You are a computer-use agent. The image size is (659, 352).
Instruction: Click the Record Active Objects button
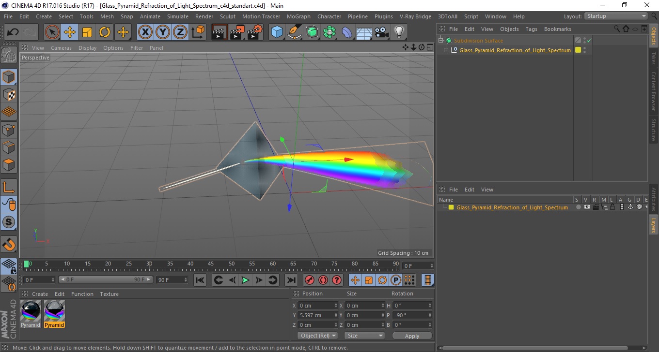(309, 280)
